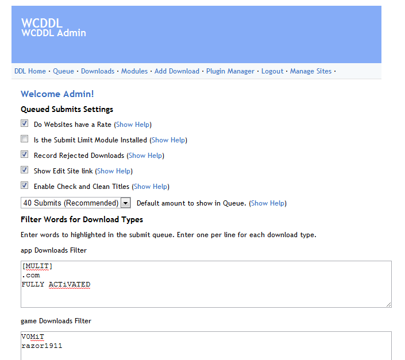Click the WCDDL header title
Viewport: 405px width, 360px height.
[x=42, y=23]
